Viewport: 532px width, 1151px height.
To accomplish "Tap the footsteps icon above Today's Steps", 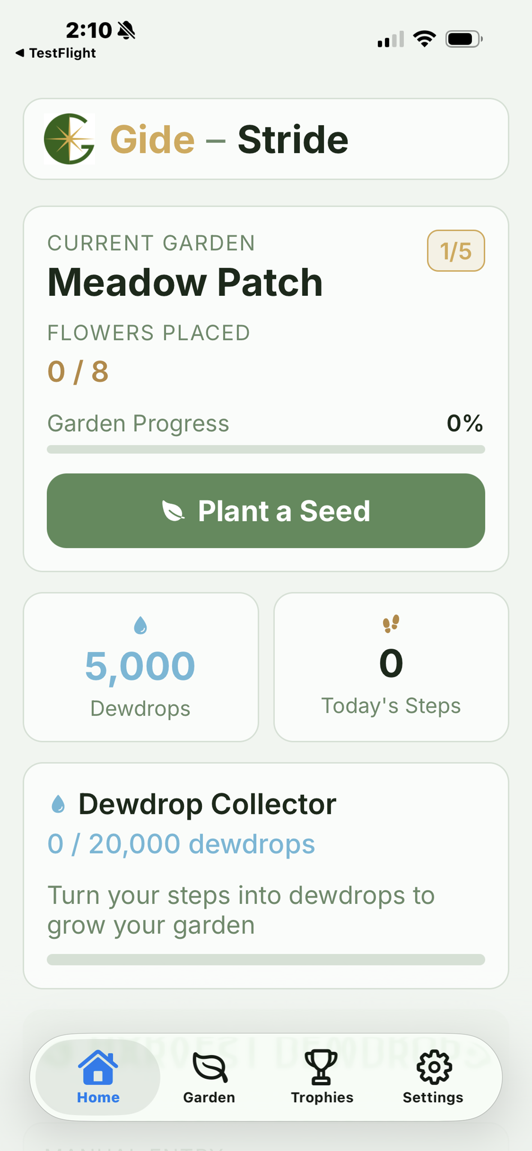I will click(x=391, y=624).
